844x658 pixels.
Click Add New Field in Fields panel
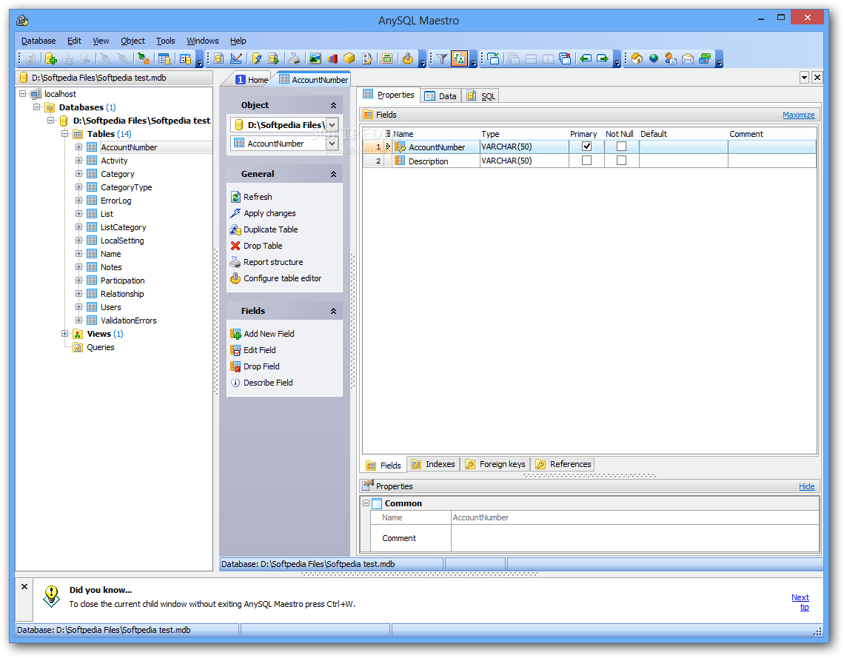pos(263,334)
